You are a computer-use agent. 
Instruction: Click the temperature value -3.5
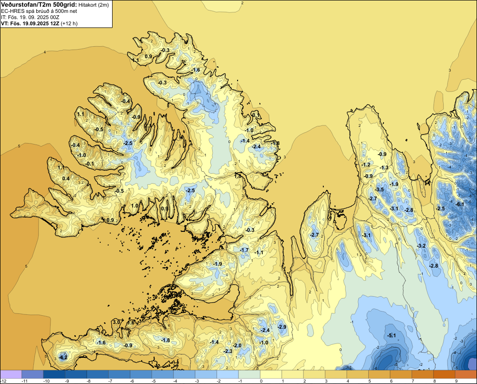tap(379, 189)
